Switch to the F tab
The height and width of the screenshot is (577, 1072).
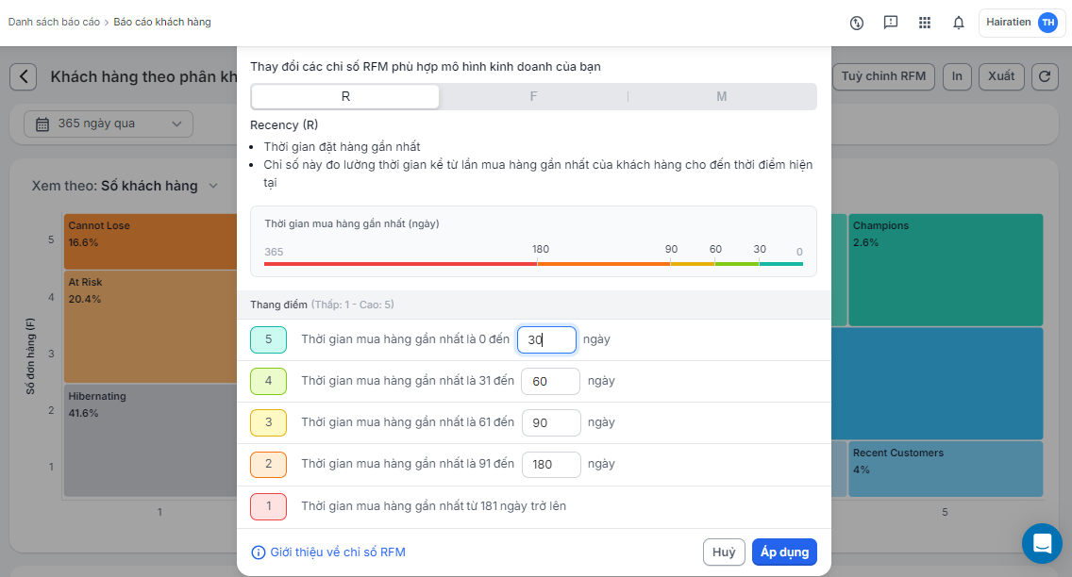point(533,96)
